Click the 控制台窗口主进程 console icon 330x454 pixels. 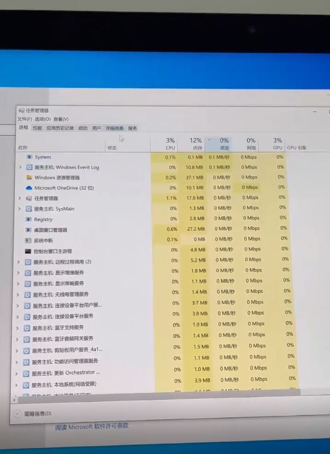[28, 251]
